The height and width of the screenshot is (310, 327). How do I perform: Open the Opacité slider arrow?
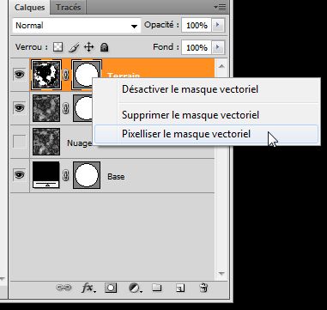[218, 25]
